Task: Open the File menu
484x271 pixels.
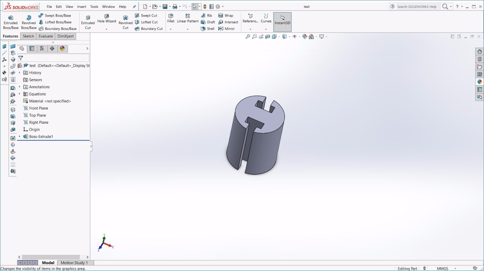Action: [x=49, y=7]
